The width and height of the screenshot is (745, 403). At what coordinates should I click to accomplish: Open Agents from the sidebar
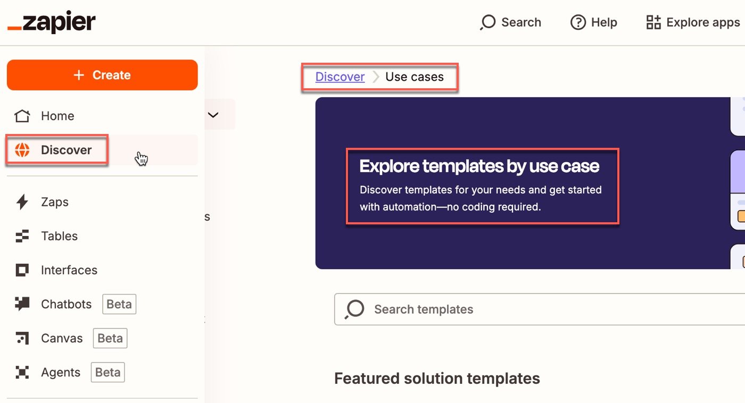[102, 372]
